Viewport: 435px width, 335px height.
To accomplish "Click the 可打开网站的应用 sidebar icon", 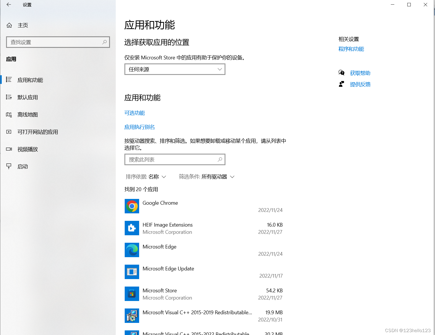I will coord(9,132).
